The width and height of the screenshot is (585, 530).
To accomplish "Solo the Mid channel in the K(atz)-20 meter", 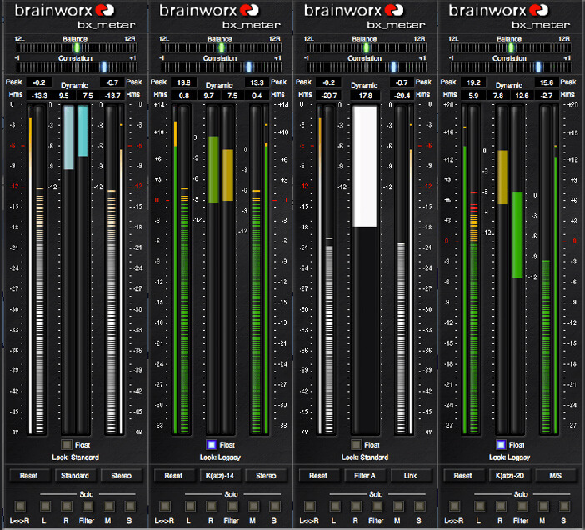I will point(527,506).
